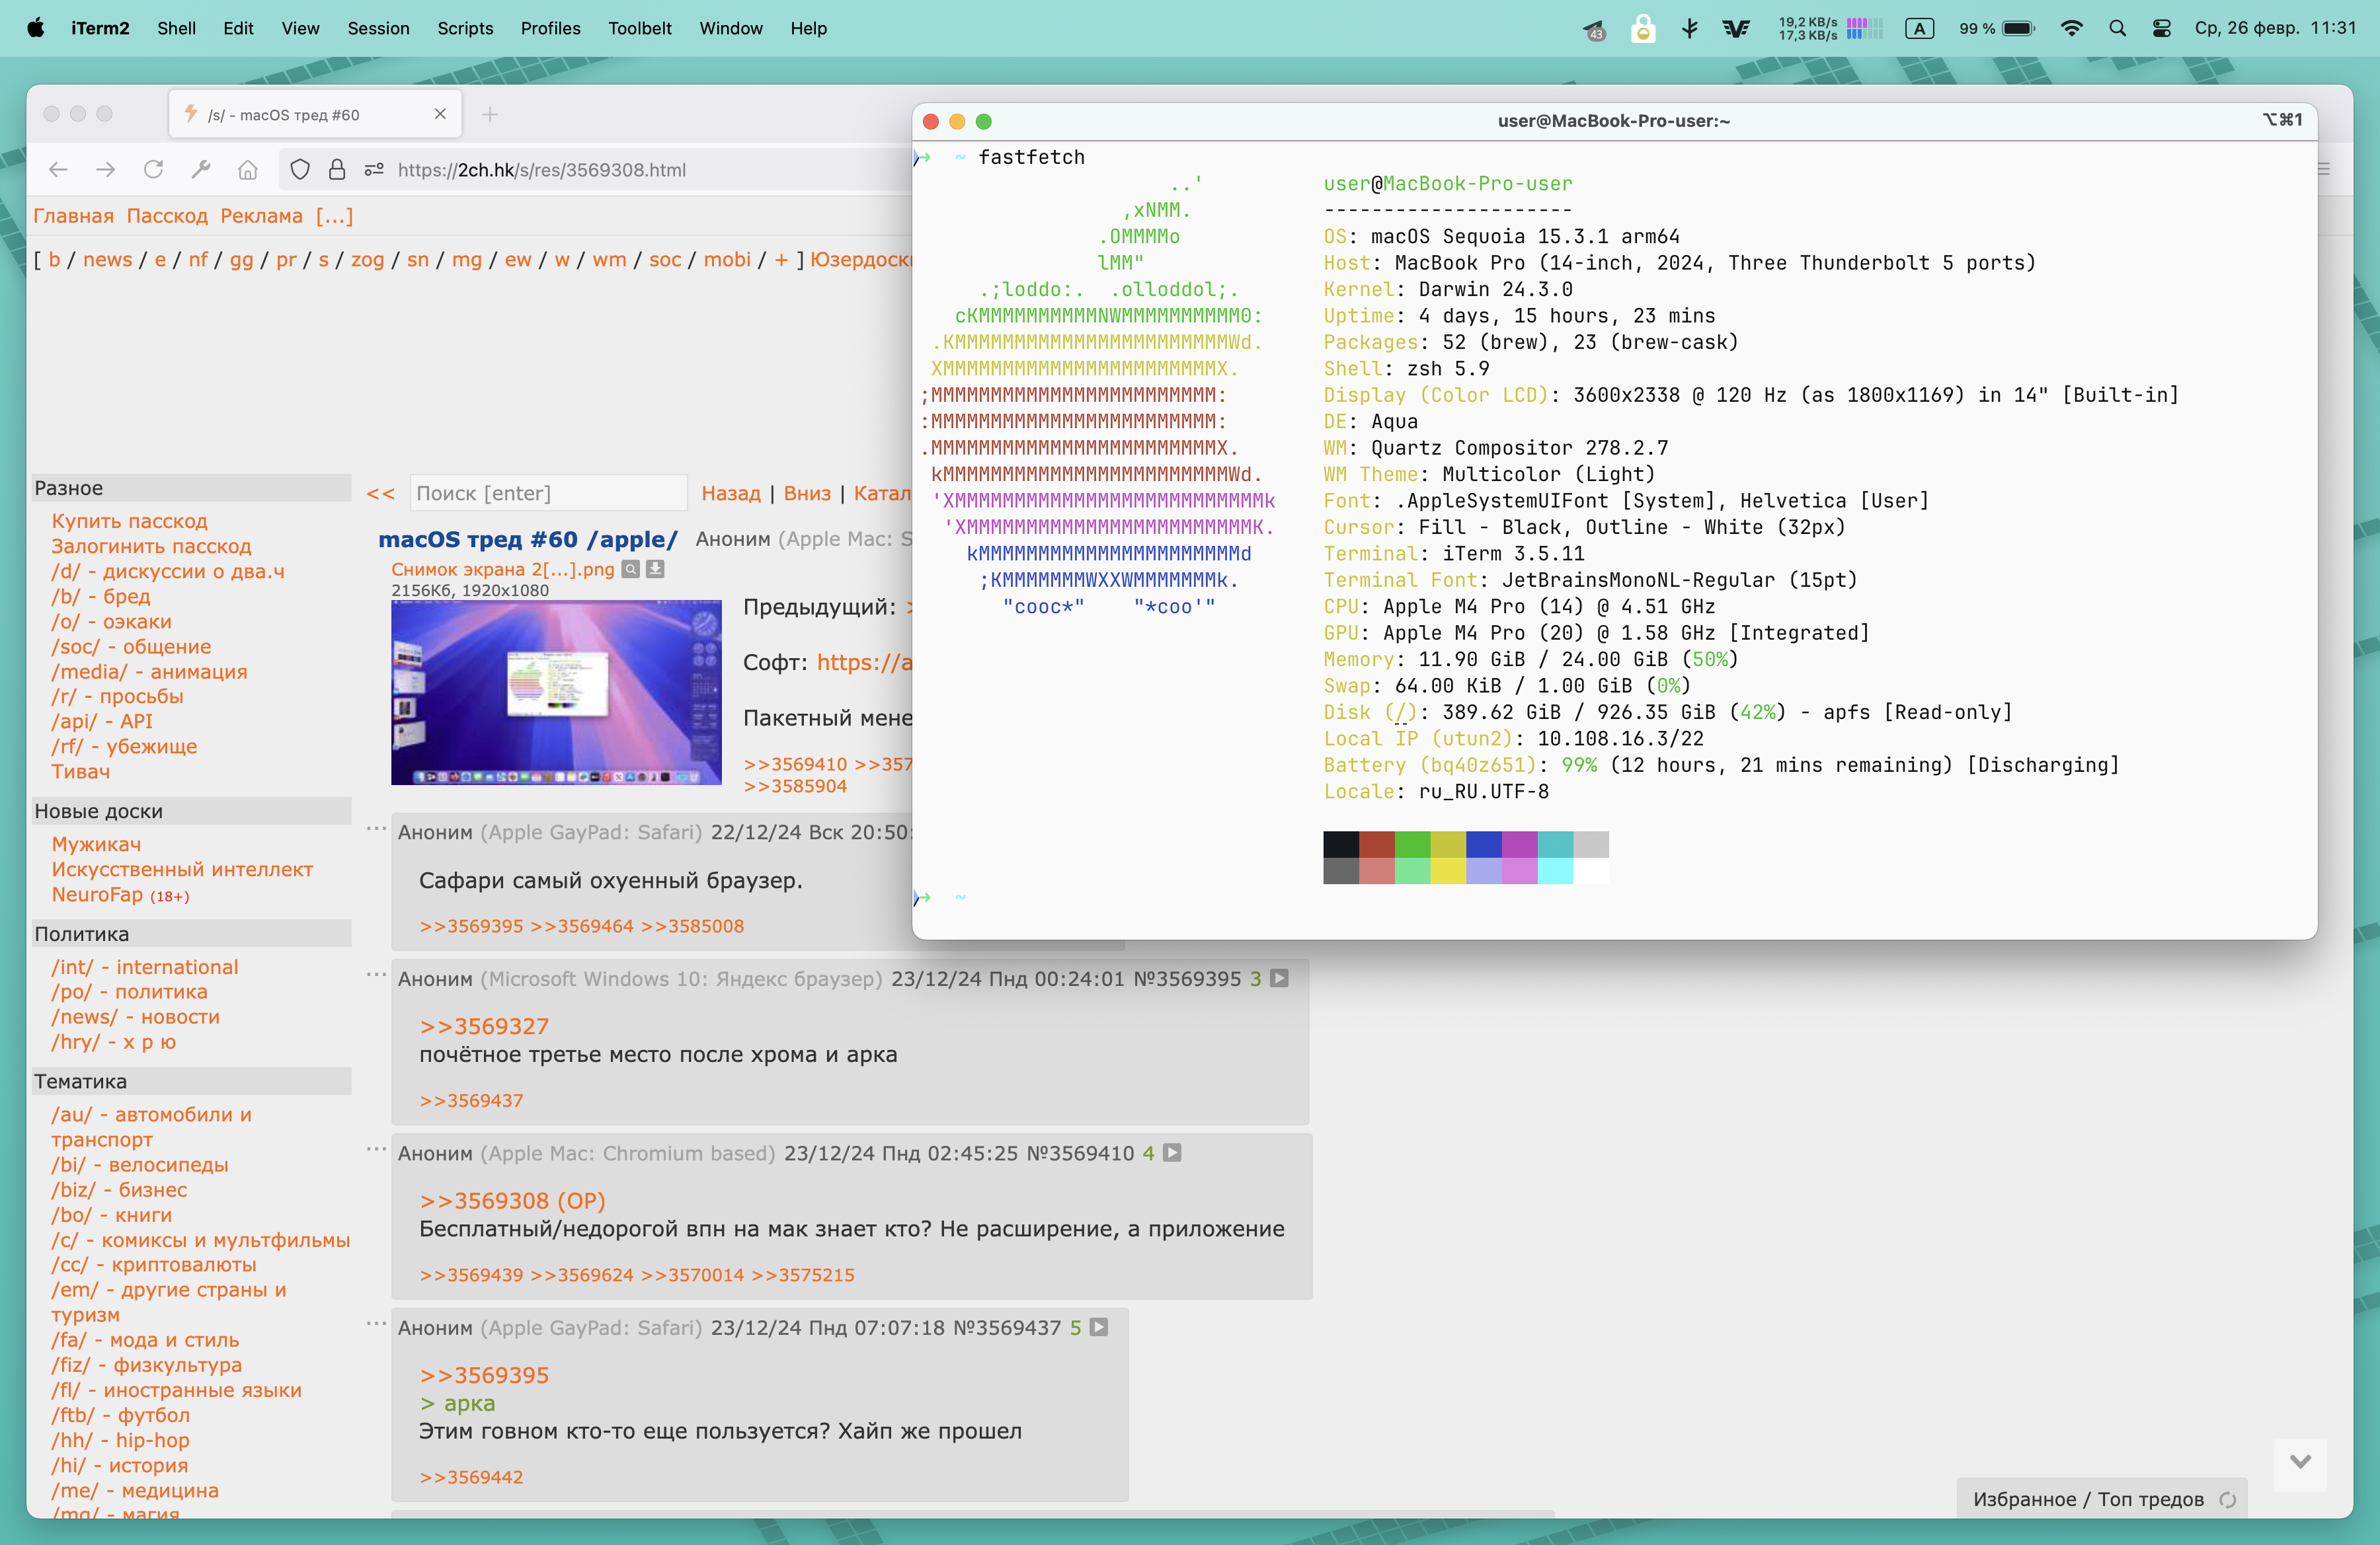Expand the [...] header menu
Screen dimensions: 2380x1545
pyautogui.click(x=334, y=216)
